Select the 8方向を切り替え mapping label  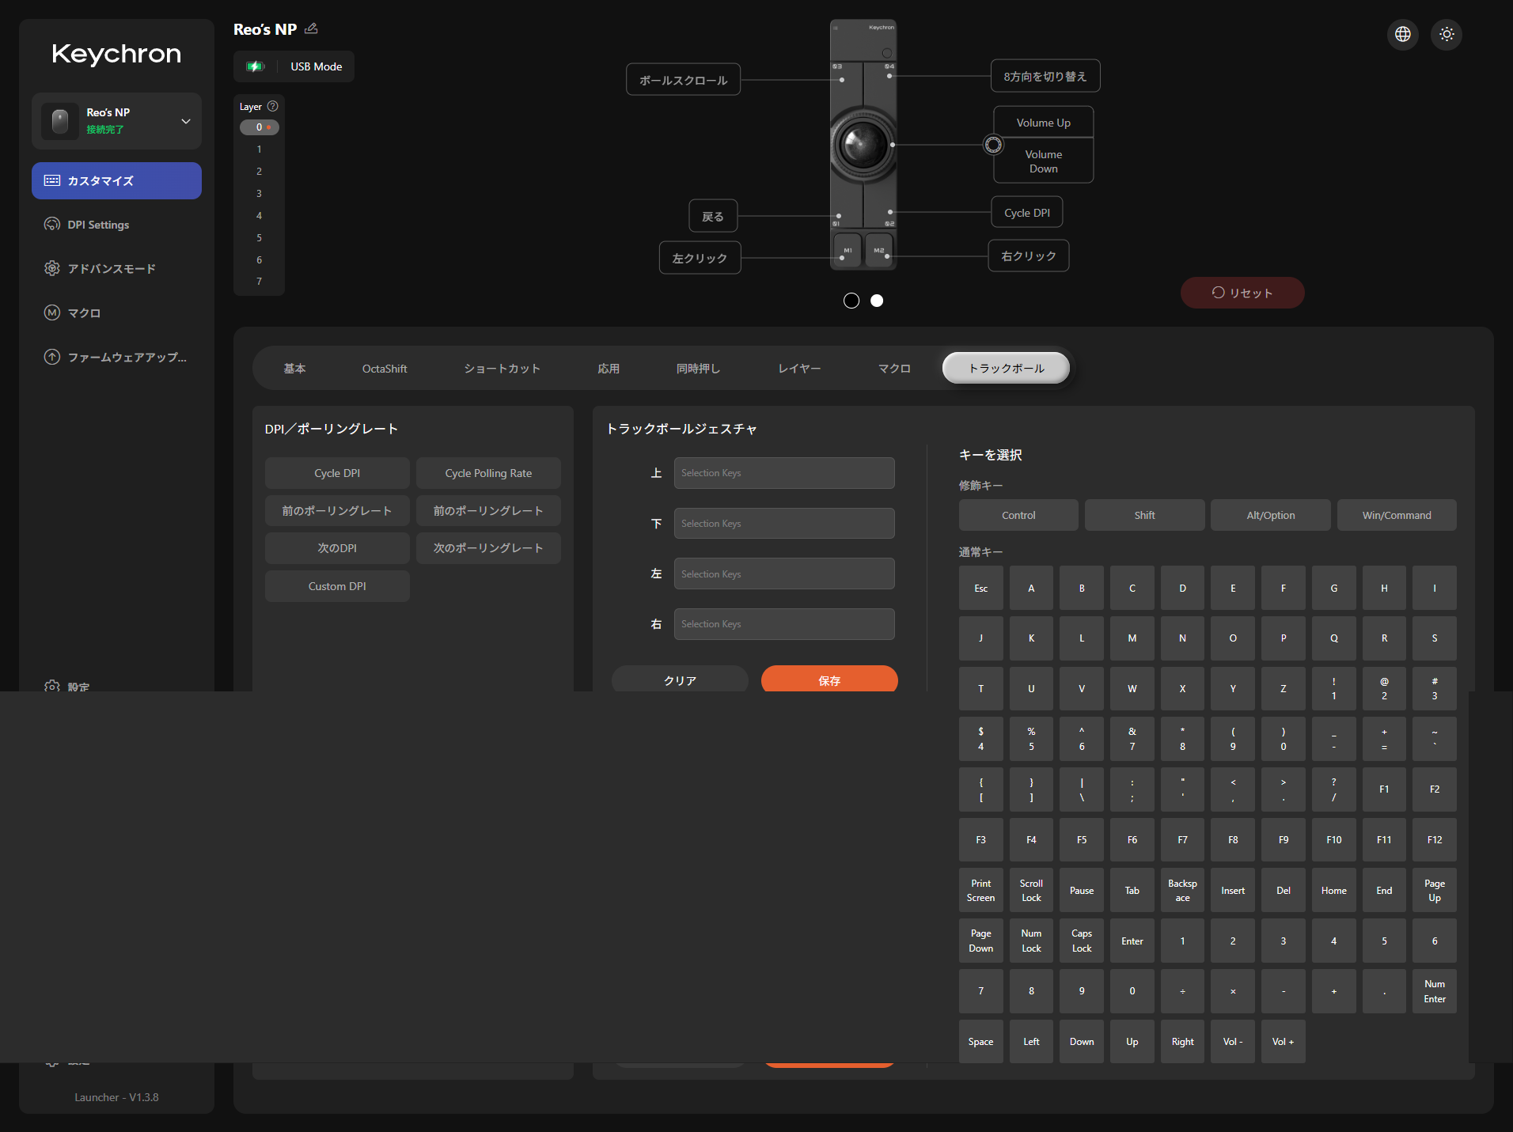tap(1045, 76)
